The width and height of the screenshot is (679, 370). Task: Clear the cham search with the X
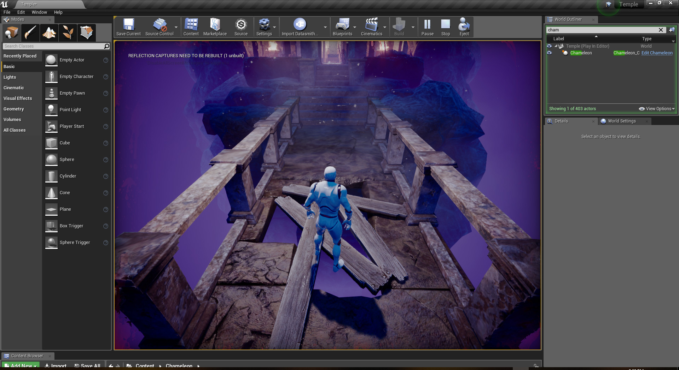point(661,30)
